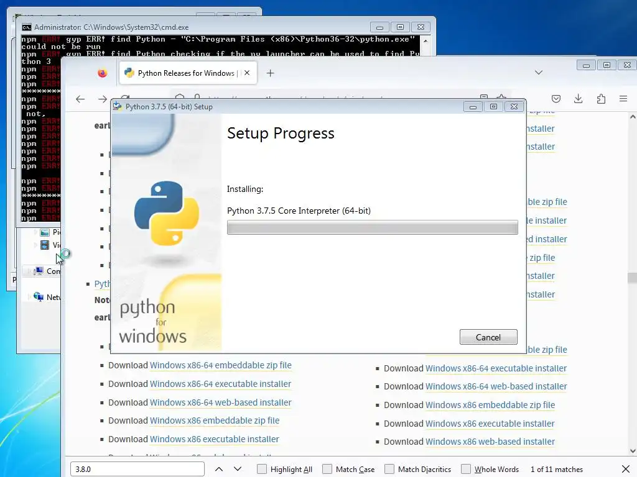
Task: Close the Python Releases tab
Action: (247, 73)
